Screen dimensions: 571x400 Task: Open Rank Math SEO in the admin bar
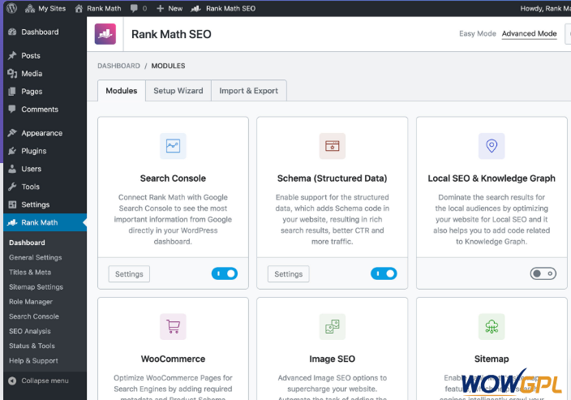(x=223, y=8)
